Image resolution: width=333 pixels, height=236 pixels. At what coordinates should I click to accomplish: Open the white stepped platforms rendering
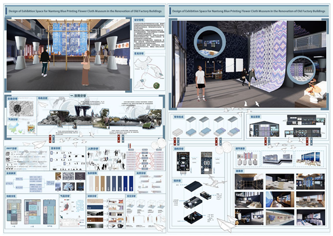point(280,181)
